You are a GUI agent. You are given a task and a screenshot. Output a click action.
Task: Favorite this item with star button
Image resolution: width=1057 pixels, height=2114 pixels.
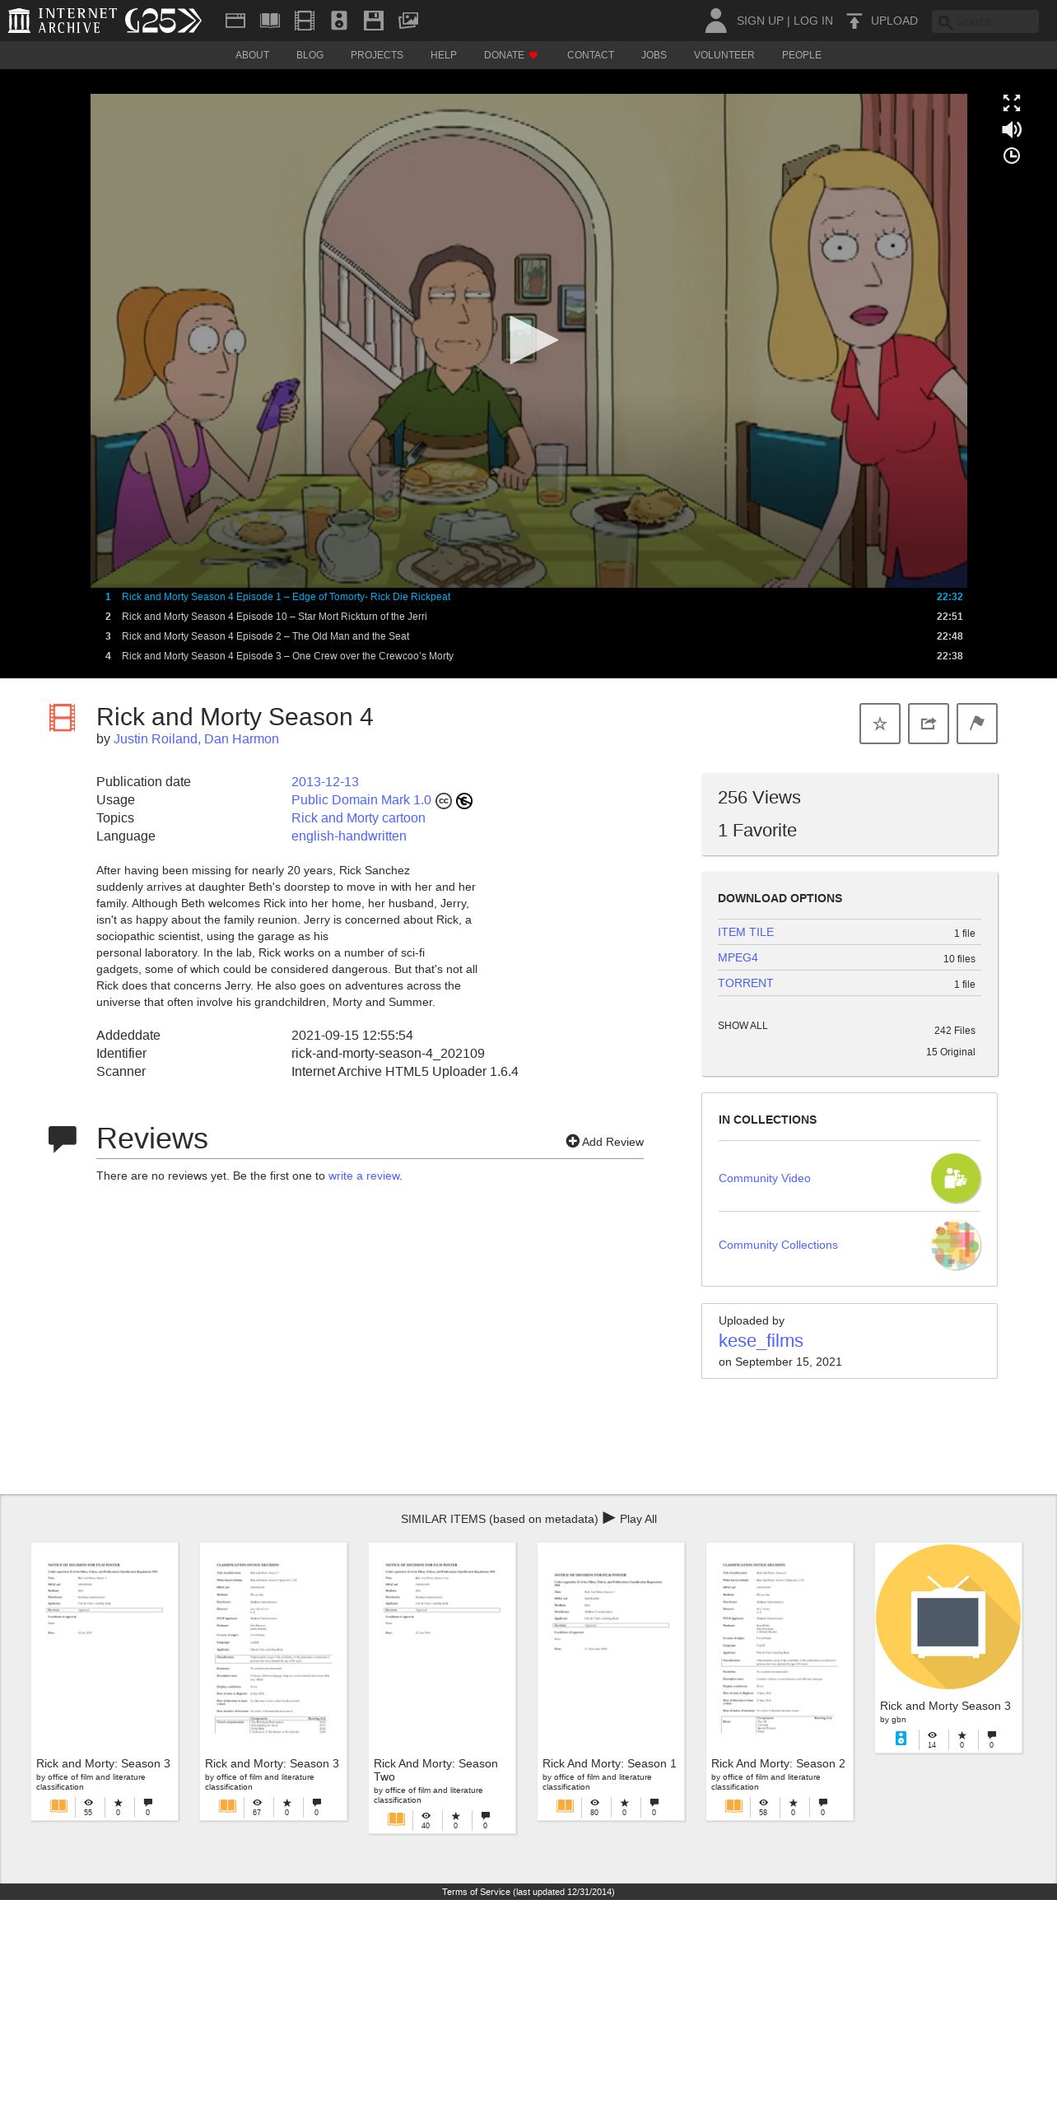(x=880, y=724)
